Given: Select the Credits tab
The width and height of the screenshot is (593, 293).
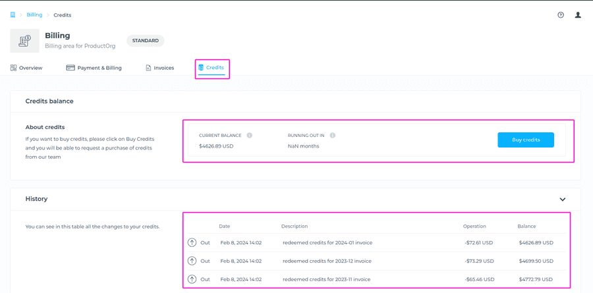Looking at the screenshot, I should [212, 68].
